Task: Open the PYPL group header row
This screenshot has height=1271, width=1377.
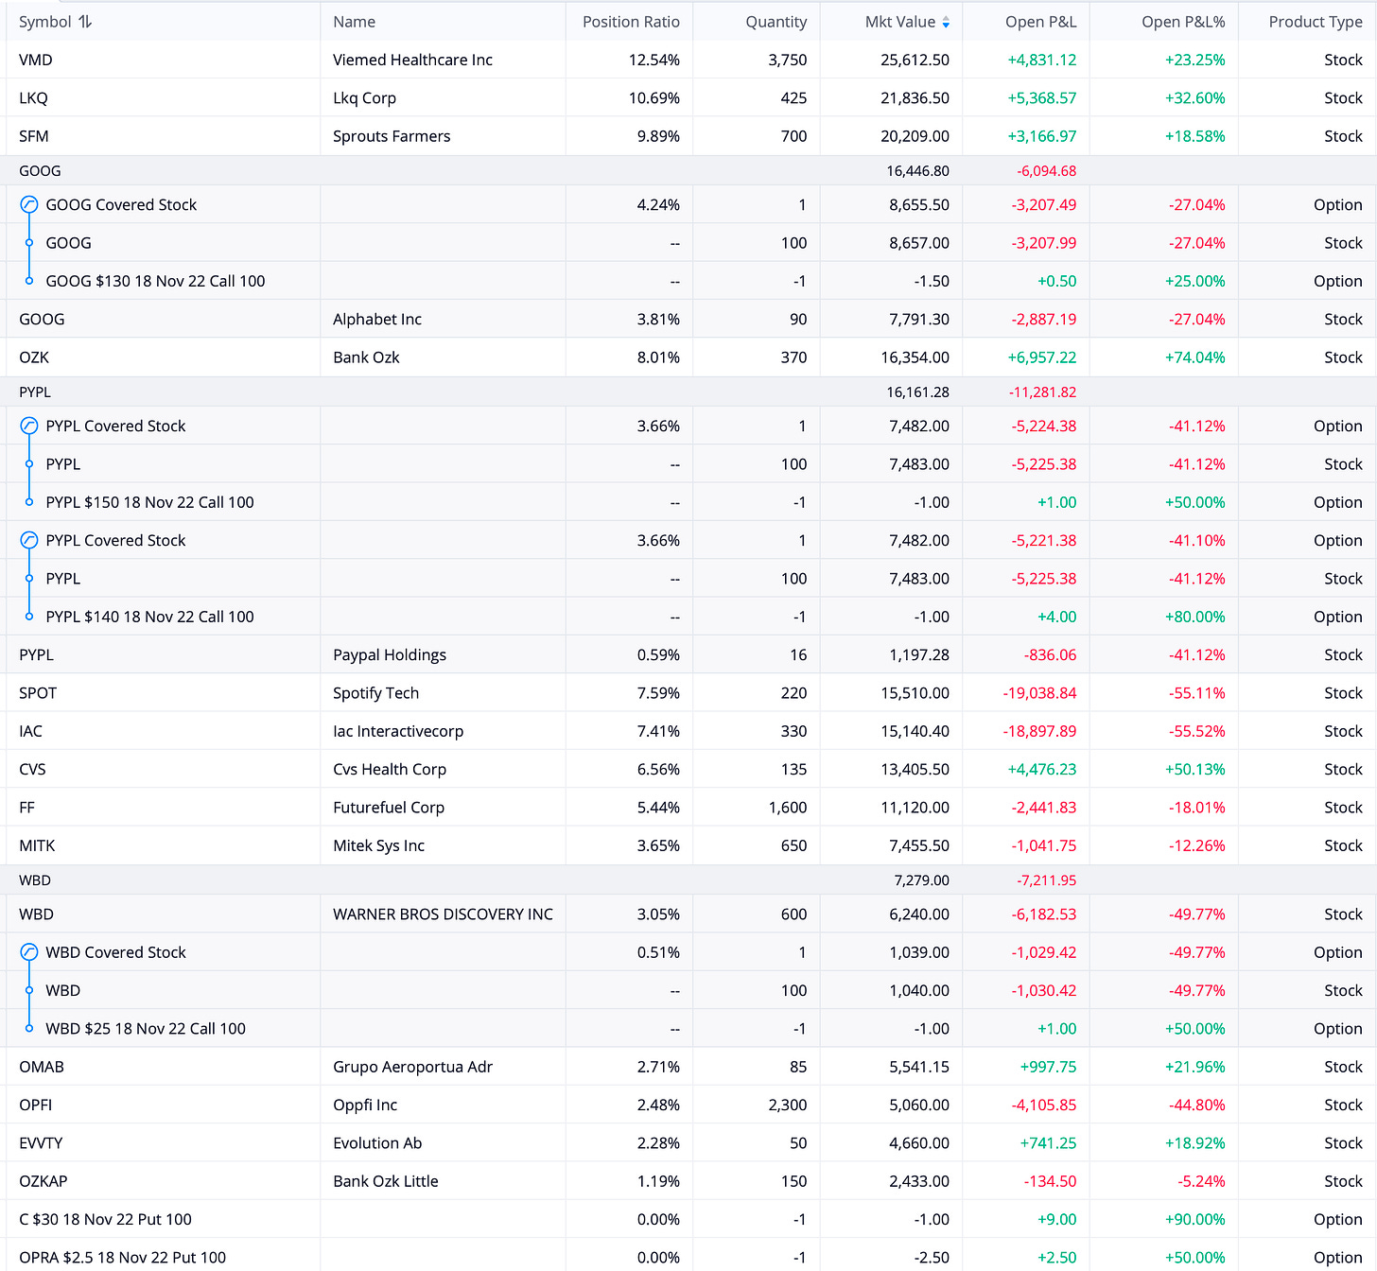Action: pos(688,392)
